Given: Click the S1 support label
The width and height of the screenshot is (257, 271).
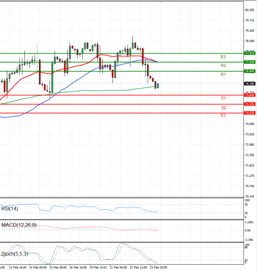Looking at the screenshot, I should (x=223, y=98).
